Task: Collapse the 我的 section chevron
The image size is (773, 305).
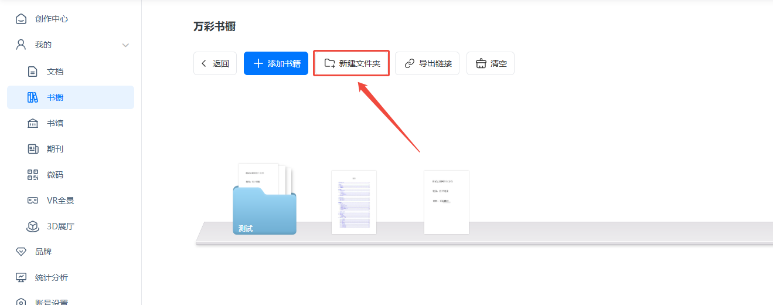Action: click(125, 45)
